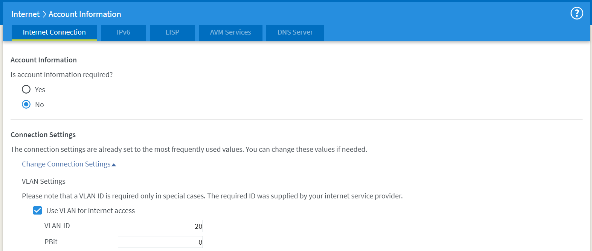The height and width of the screenshot is (251, 592).
Task: Collapse settings using the triangle arrow
Action: coord(114,165)
